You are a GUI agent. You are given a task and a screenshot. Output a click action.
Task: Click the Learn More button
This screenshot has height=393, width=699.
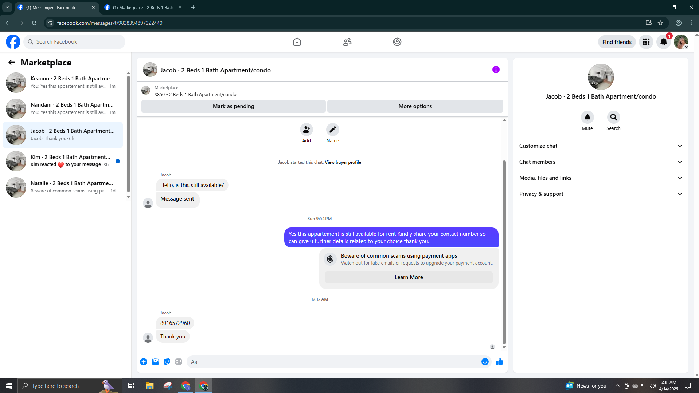click(409, 277)
